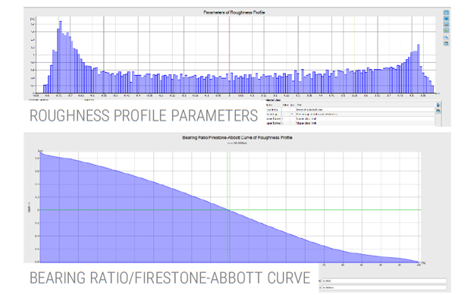This screenshot has width=474, height=295.
Task: Click the lower µm value field below the bearing curve
Action: pos(385,287)
